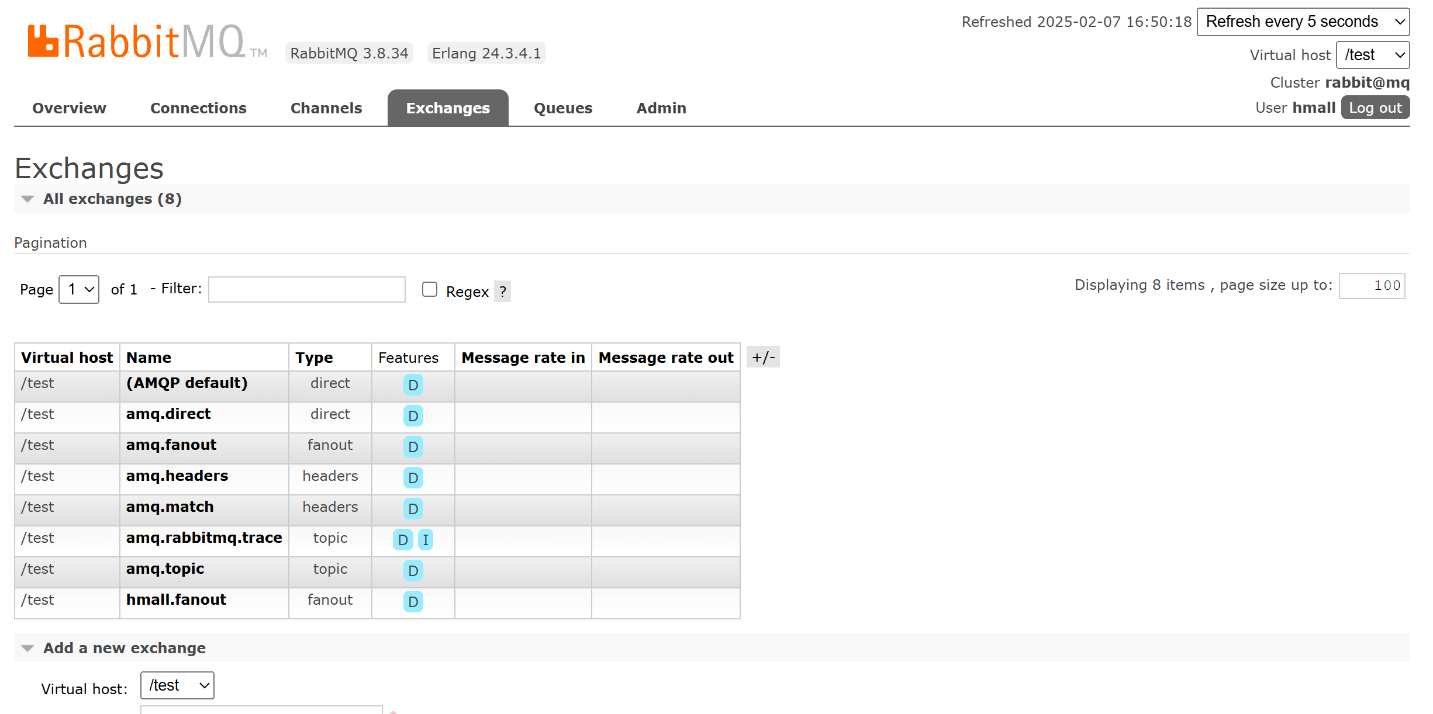Open the hmall.fanout exchange link

click(176, 599)
